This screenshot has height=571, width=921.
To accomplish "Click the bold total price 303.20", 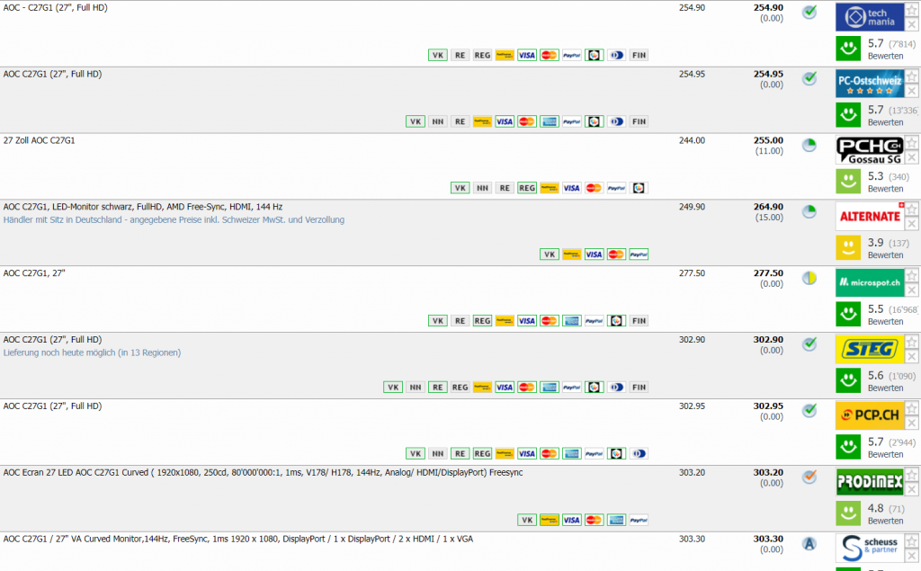I will pos(768,472).
